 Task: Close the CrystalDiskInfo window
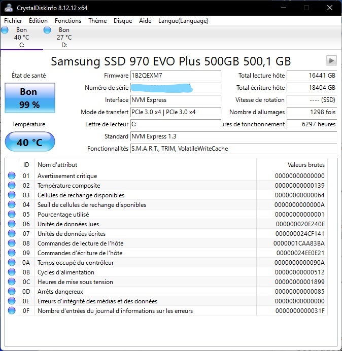pyautogui.click(x=330, y=8)
